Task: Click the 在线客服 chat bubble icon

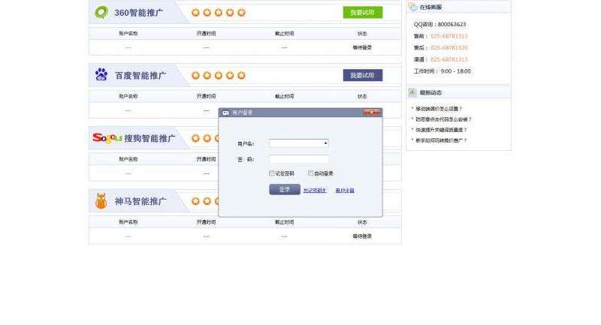Action: 412,7
